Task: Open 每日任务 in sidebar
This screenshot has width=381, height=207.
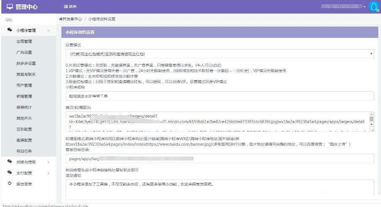Action: [24, 151]
